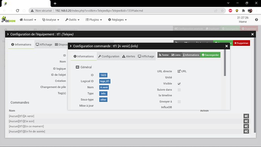The width and height of the screenshot is (261, 147).
Task: Click the ID value 1623
Action: point(103,75)
